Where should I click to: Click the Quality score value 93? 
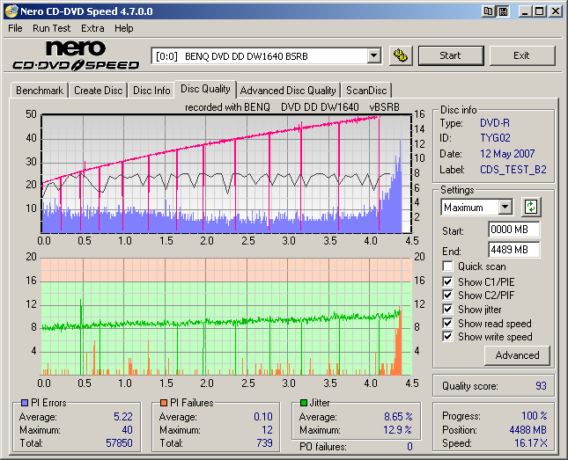coord(541,386)
